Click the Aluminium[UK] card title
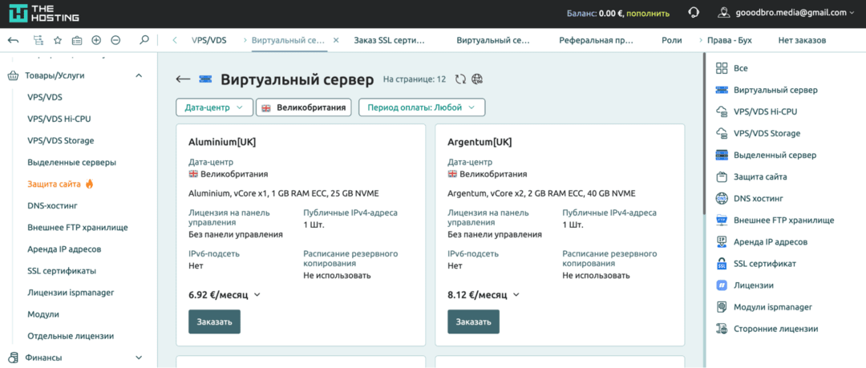Image resolution: width=866 pixels, height=368 pixels. 222,142
